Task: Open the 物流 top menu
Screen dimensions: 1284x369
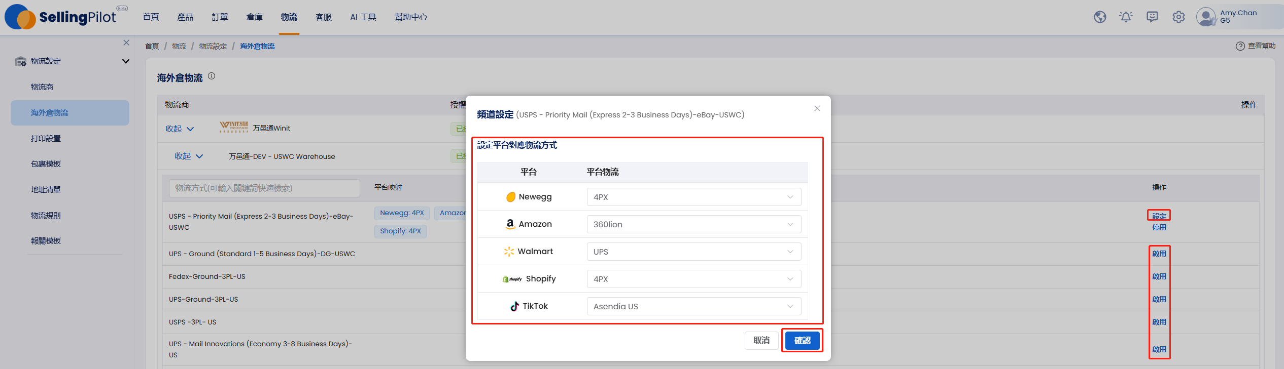Action: pos(289,17)
